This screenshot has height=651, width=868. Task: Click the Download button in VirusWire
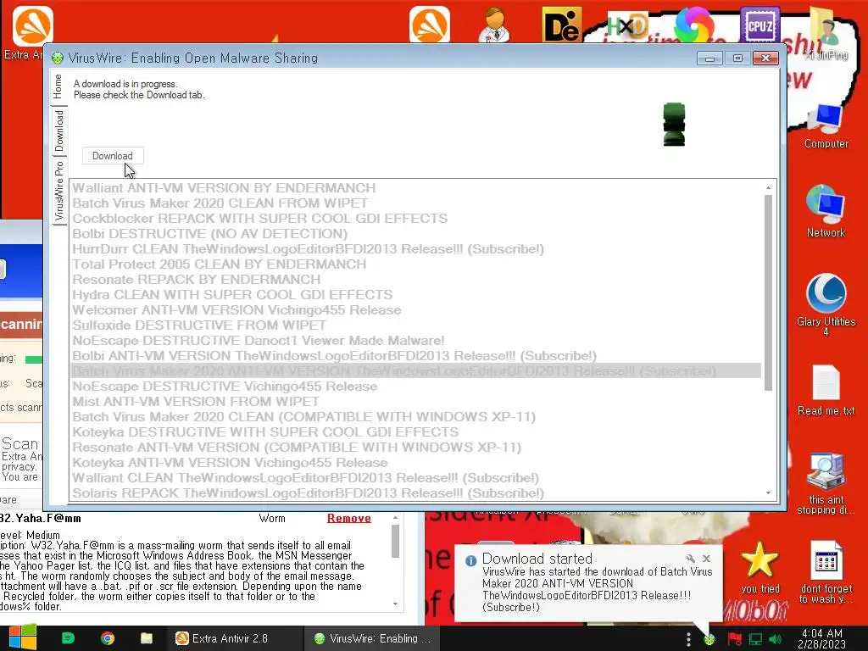(x=113, y=156)
